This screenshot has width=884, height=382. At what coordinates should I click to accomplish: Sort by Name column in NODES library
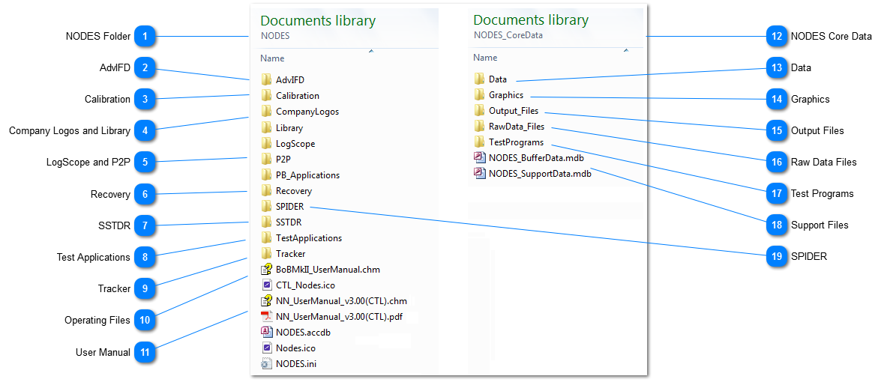(272, 58)
